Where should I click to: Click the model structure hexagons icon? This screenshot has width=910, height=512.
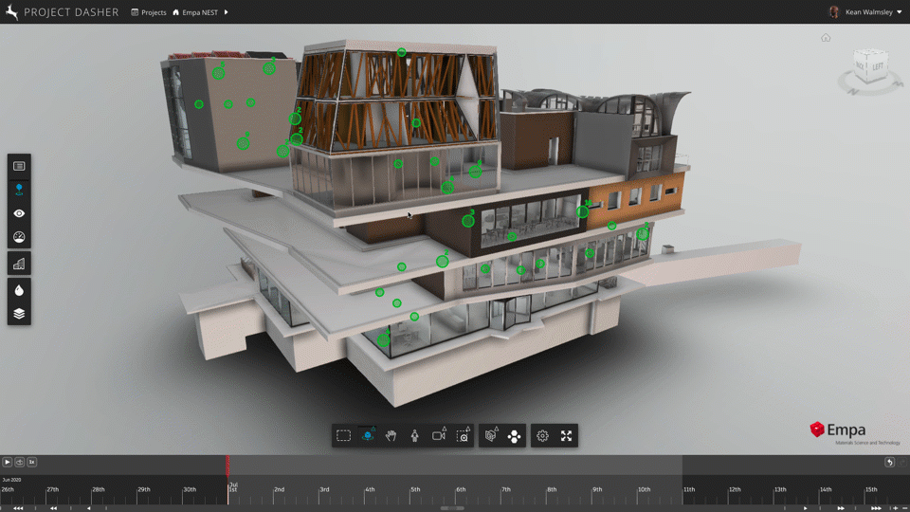515,436
